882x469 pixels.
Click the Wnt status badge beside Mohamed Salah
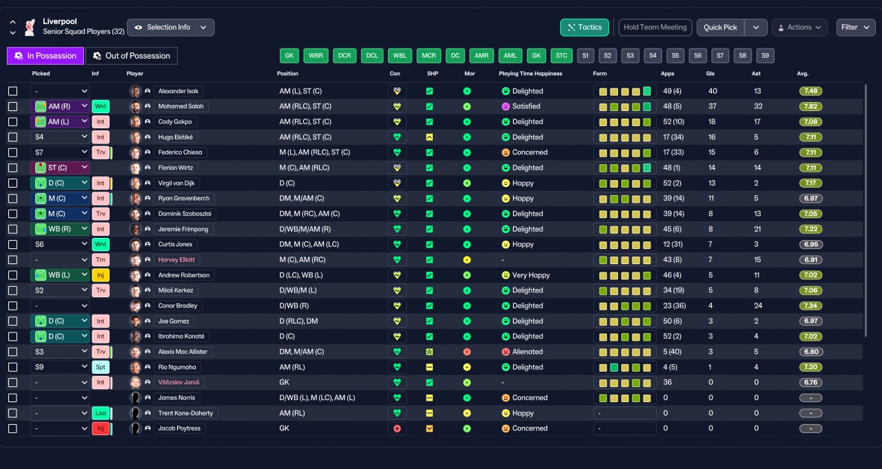[x=101, y=106]
